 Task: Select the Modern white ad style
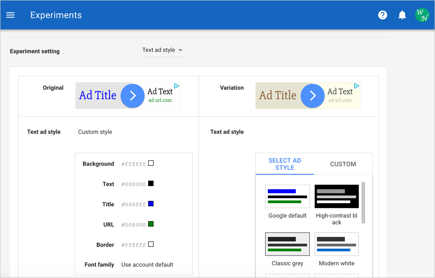point(336,244)
